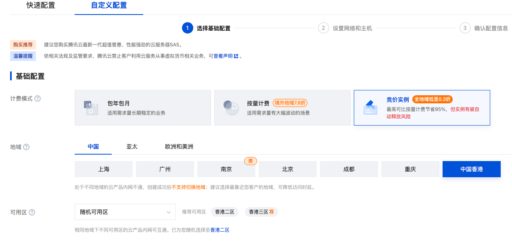Pick recommended zone 香港二区 chip
This screenshot has height=241, width=512.
coord(225,212)
